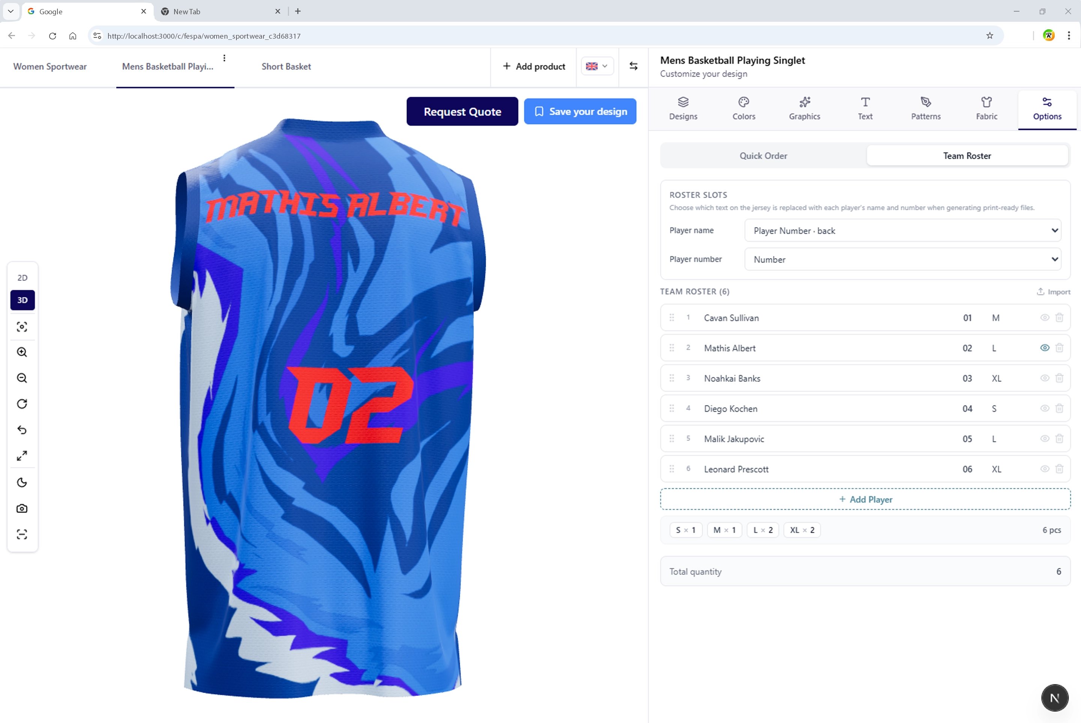Switch to 3D view mode
This screenshot has height=723, width=1081.
22,300
